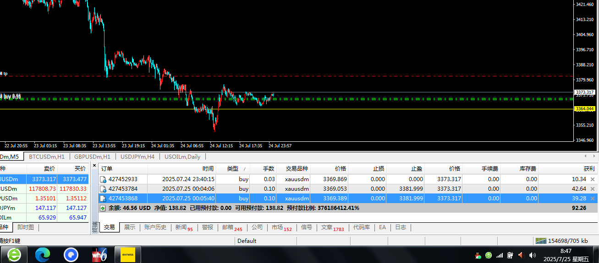Switch to the GBPUSDm,H1 chart tab

(92, 157)
